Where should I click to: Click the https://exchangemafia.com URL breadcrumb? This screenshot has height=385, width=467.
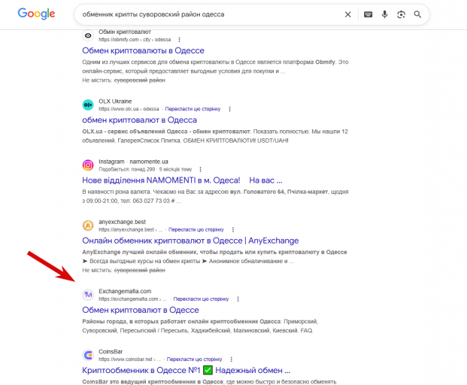pos(133,299)
